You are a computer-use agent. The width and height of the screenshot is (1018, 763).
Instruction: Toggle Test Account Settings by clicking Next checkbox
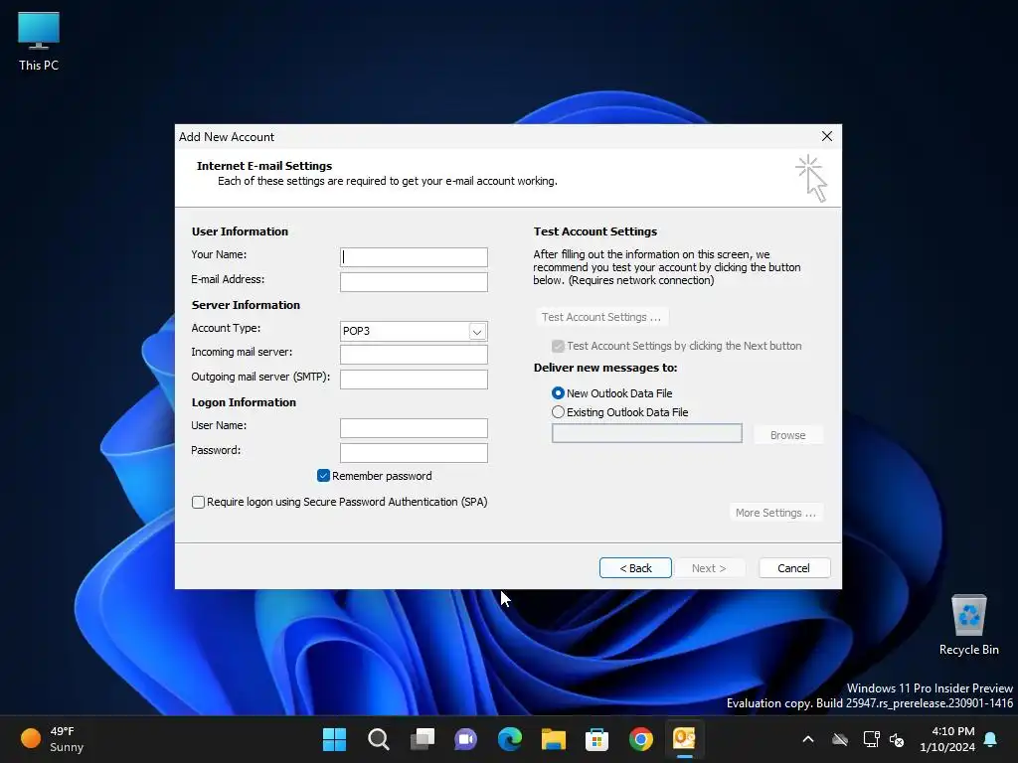tap(558, 346)
